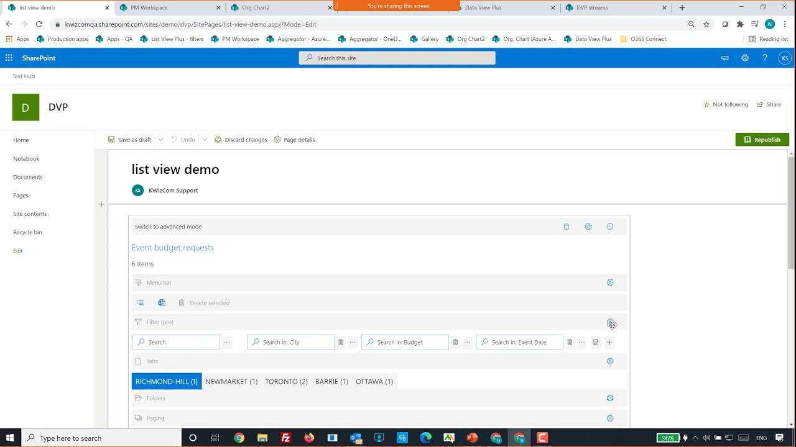Open Menu bar section settings gear
This screenshot has width=796, height=447.
coord(610,282)
